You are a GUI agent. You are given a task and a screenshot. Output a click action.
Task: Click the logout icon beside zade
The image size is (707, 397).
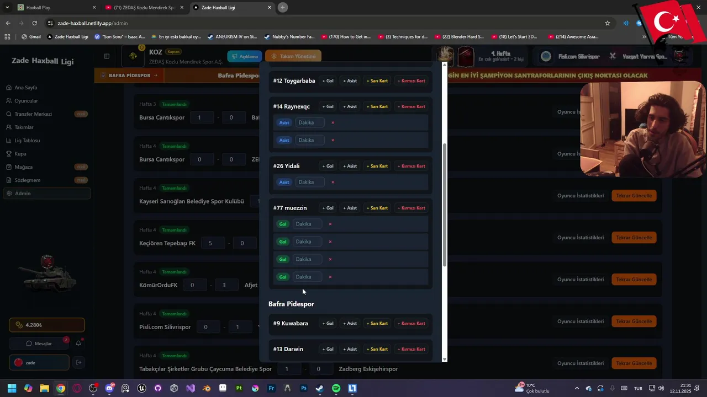[x=78, y=362]
